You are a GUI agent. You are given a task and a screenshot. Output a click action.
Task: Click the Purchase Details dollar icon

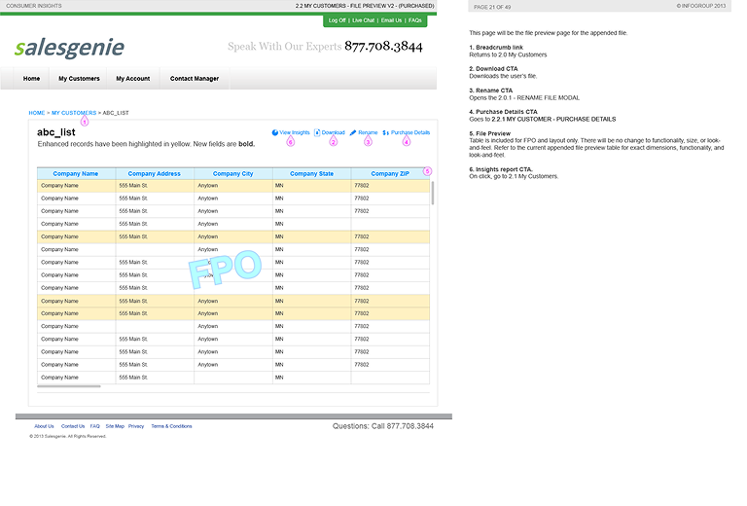coord(386,133)
